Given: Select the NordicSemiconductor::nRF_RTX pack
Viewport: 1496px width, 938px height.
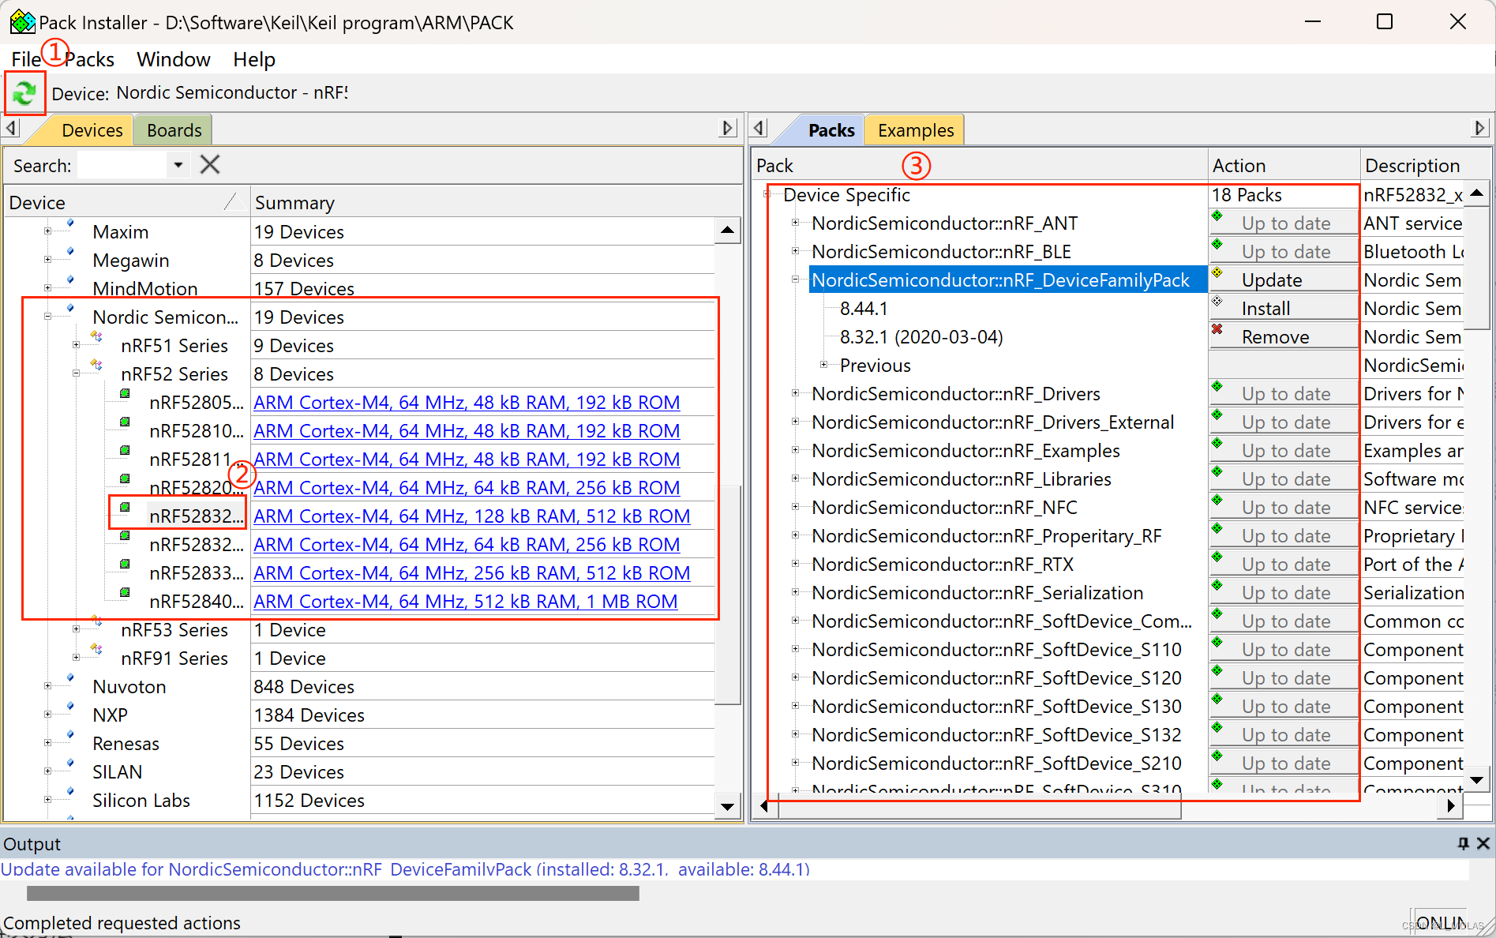Looking at the screenshot, I should click(x=943, y=565).
